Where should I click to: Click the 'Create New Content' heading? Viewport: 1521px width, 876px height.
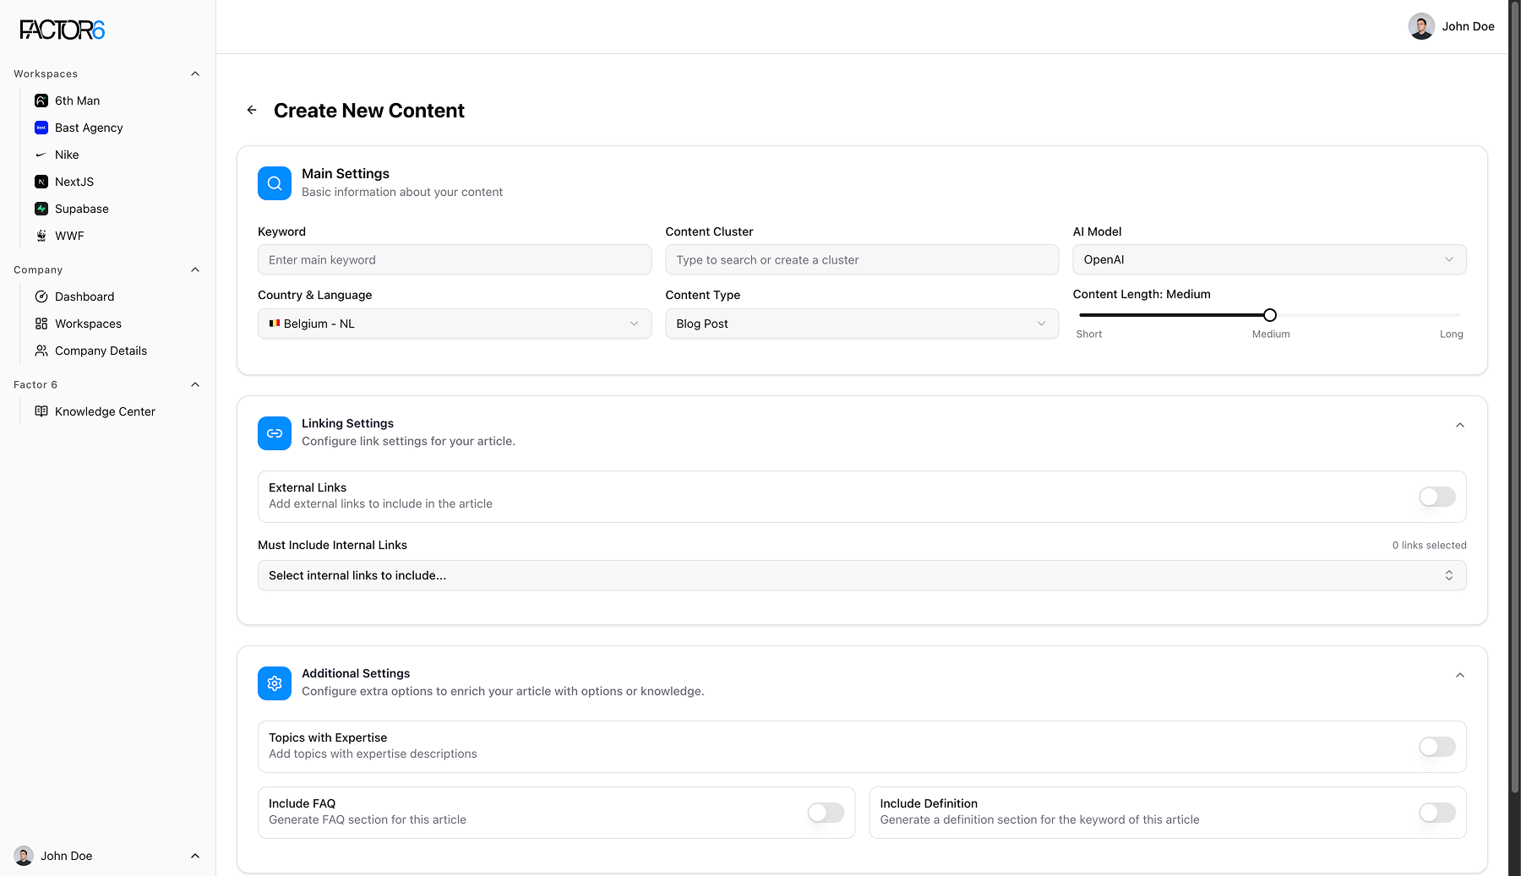[369, 111]
